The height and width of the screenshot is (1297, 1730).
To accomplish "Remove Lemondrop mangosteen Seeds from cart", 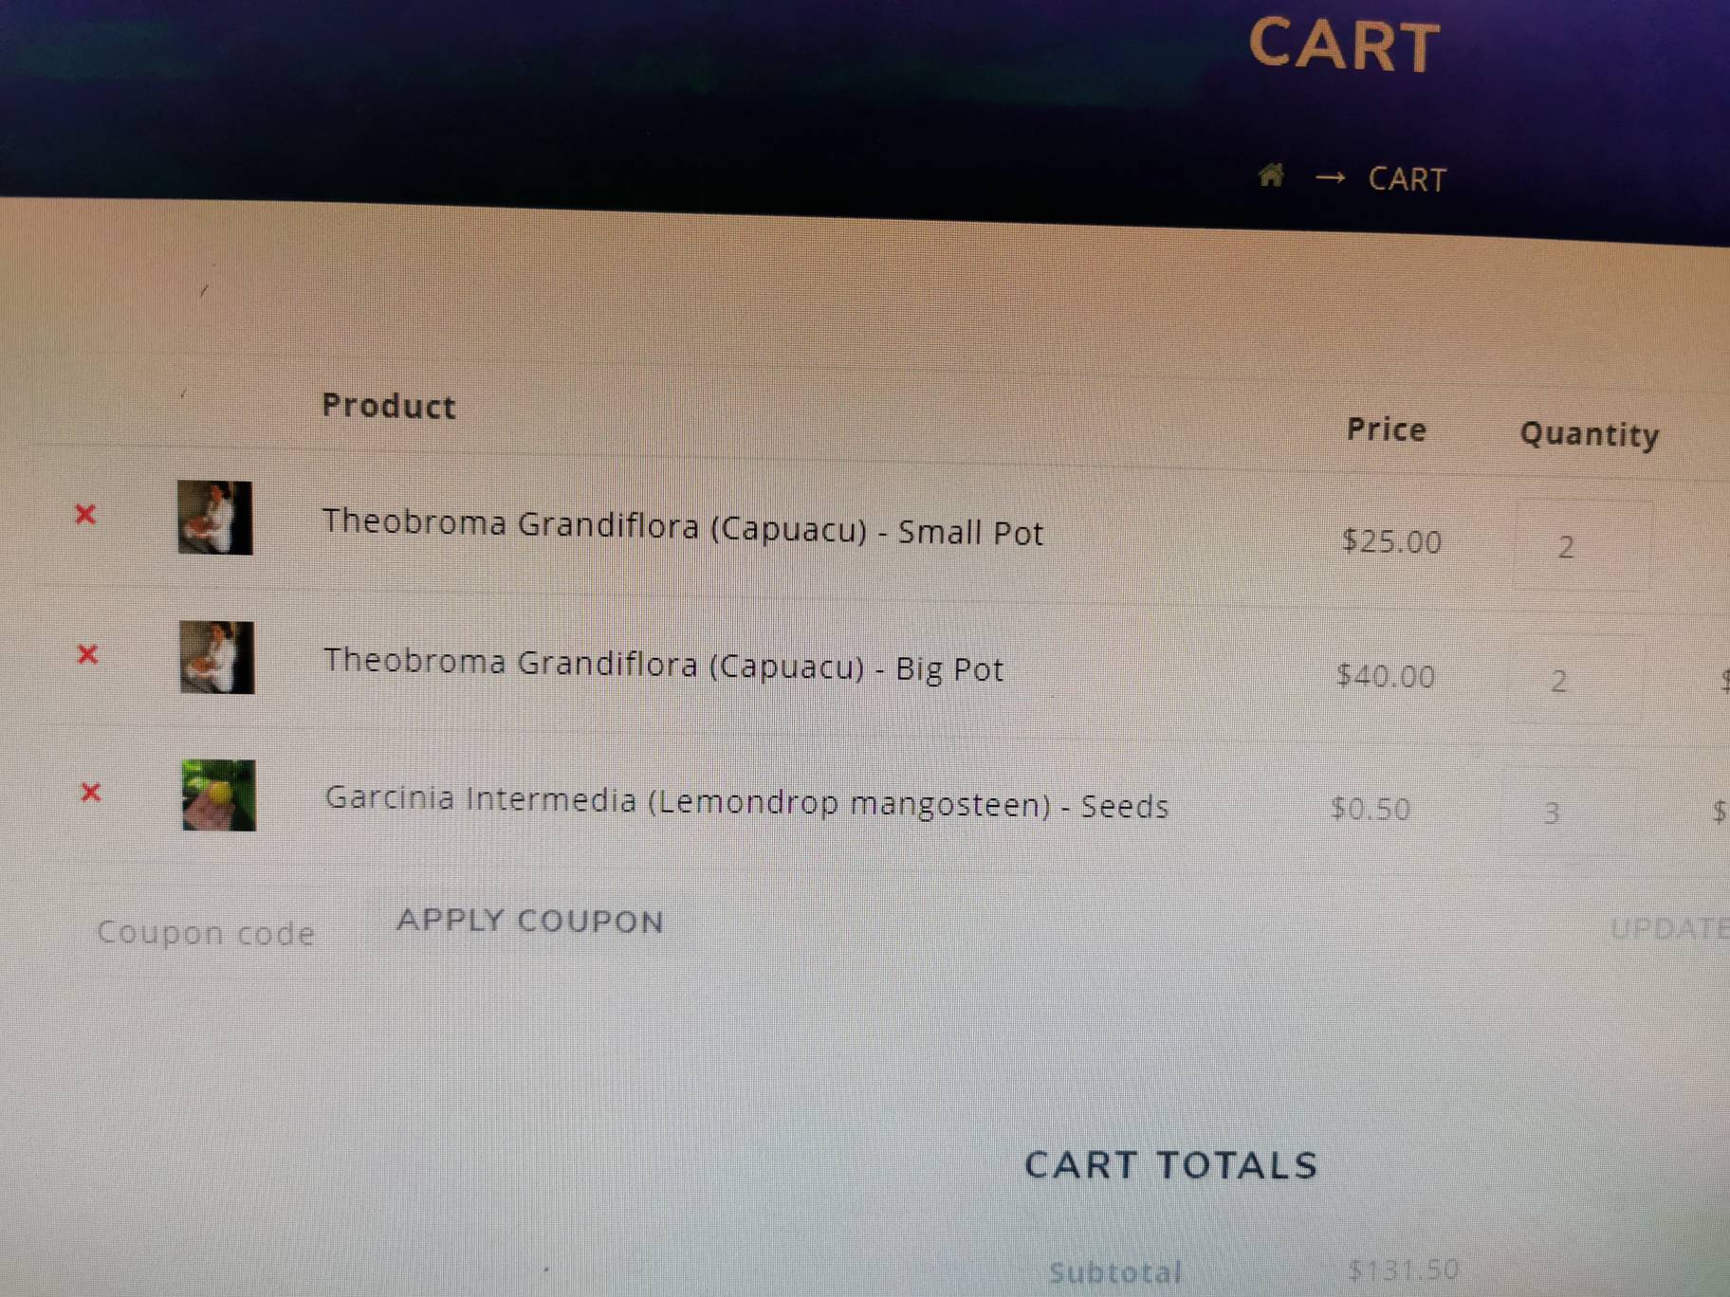I will pyautogui.click(x=90, y=792).
